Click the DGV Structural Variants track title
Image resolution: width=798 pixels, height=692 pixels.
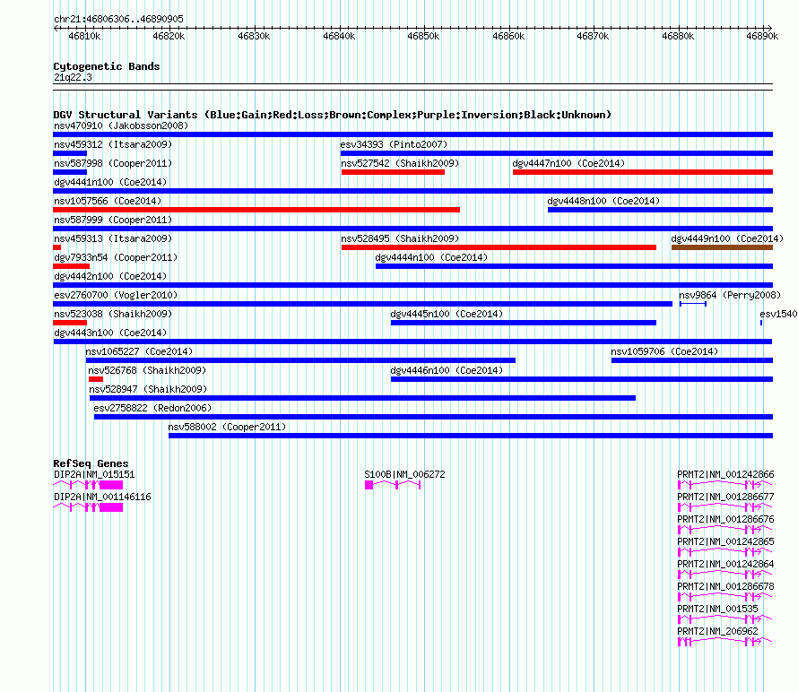[x=333, y=115]
